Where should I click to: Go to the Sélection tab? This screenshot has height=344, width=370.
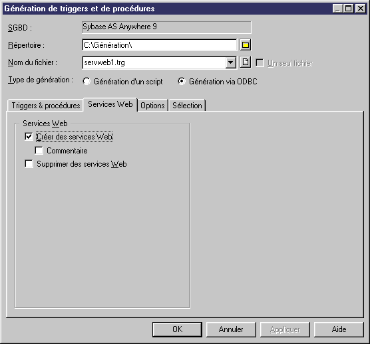tap(187, 106)
